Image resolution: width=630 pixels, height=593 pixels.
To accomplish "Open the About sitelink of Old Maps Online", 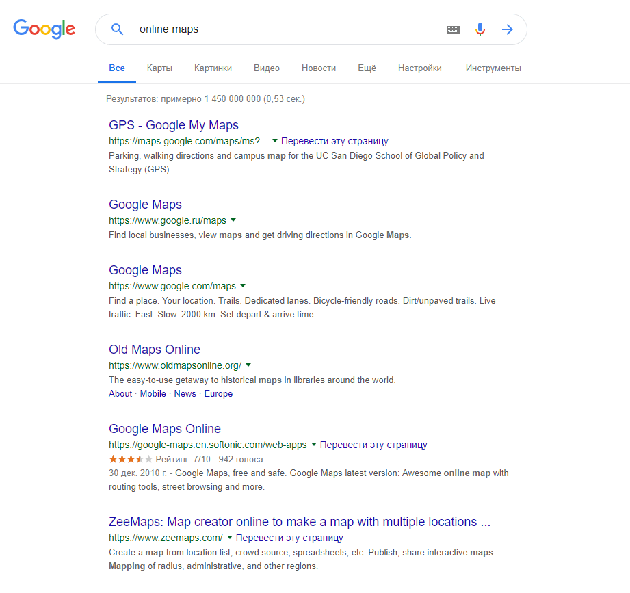I will [120, 394].
